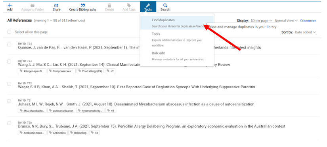Click the MAI, Mycobacte... tag
Screen dimensions: 327x147
(x=32, y=111)
